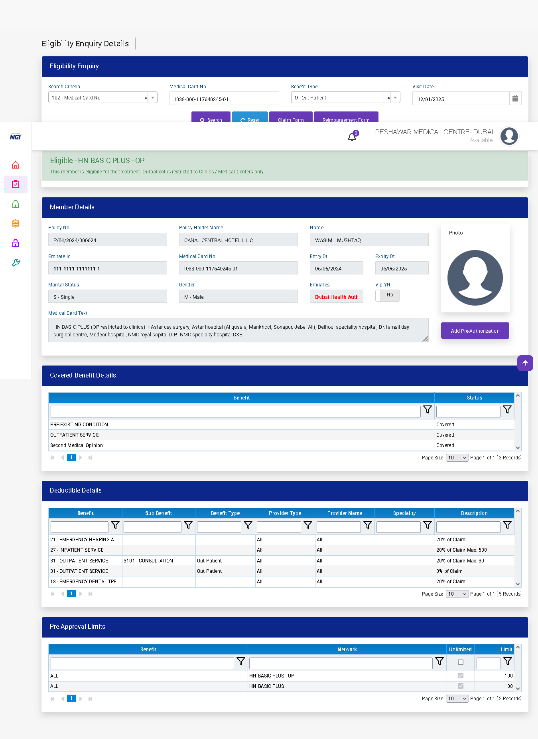Screen dimensions: 538x739
Task: Toggle Unlimited checkbox for HN BASIC PLUS - OP
Action: pos(460,675)
